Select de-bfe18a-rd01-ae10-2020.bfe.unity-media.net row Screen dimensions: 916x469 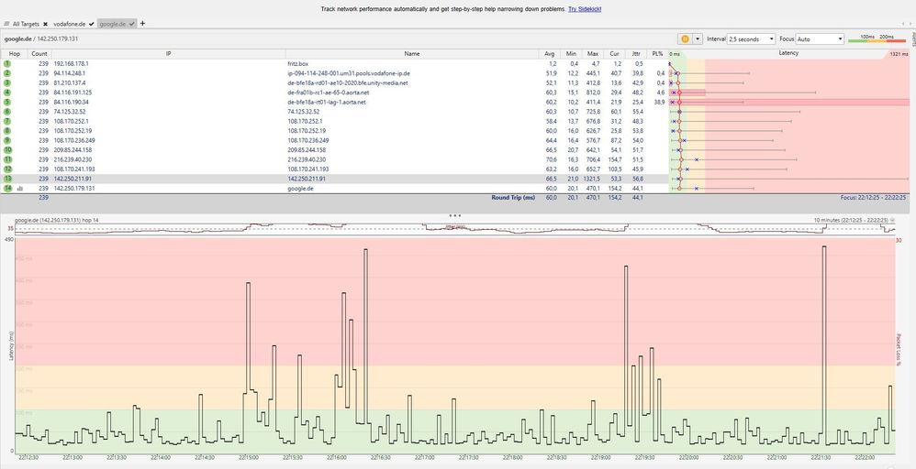click(348, 82)
